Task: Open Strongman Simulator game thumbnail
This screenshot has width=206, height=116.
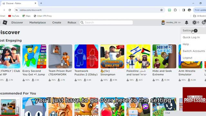Action: click(112, 56)
